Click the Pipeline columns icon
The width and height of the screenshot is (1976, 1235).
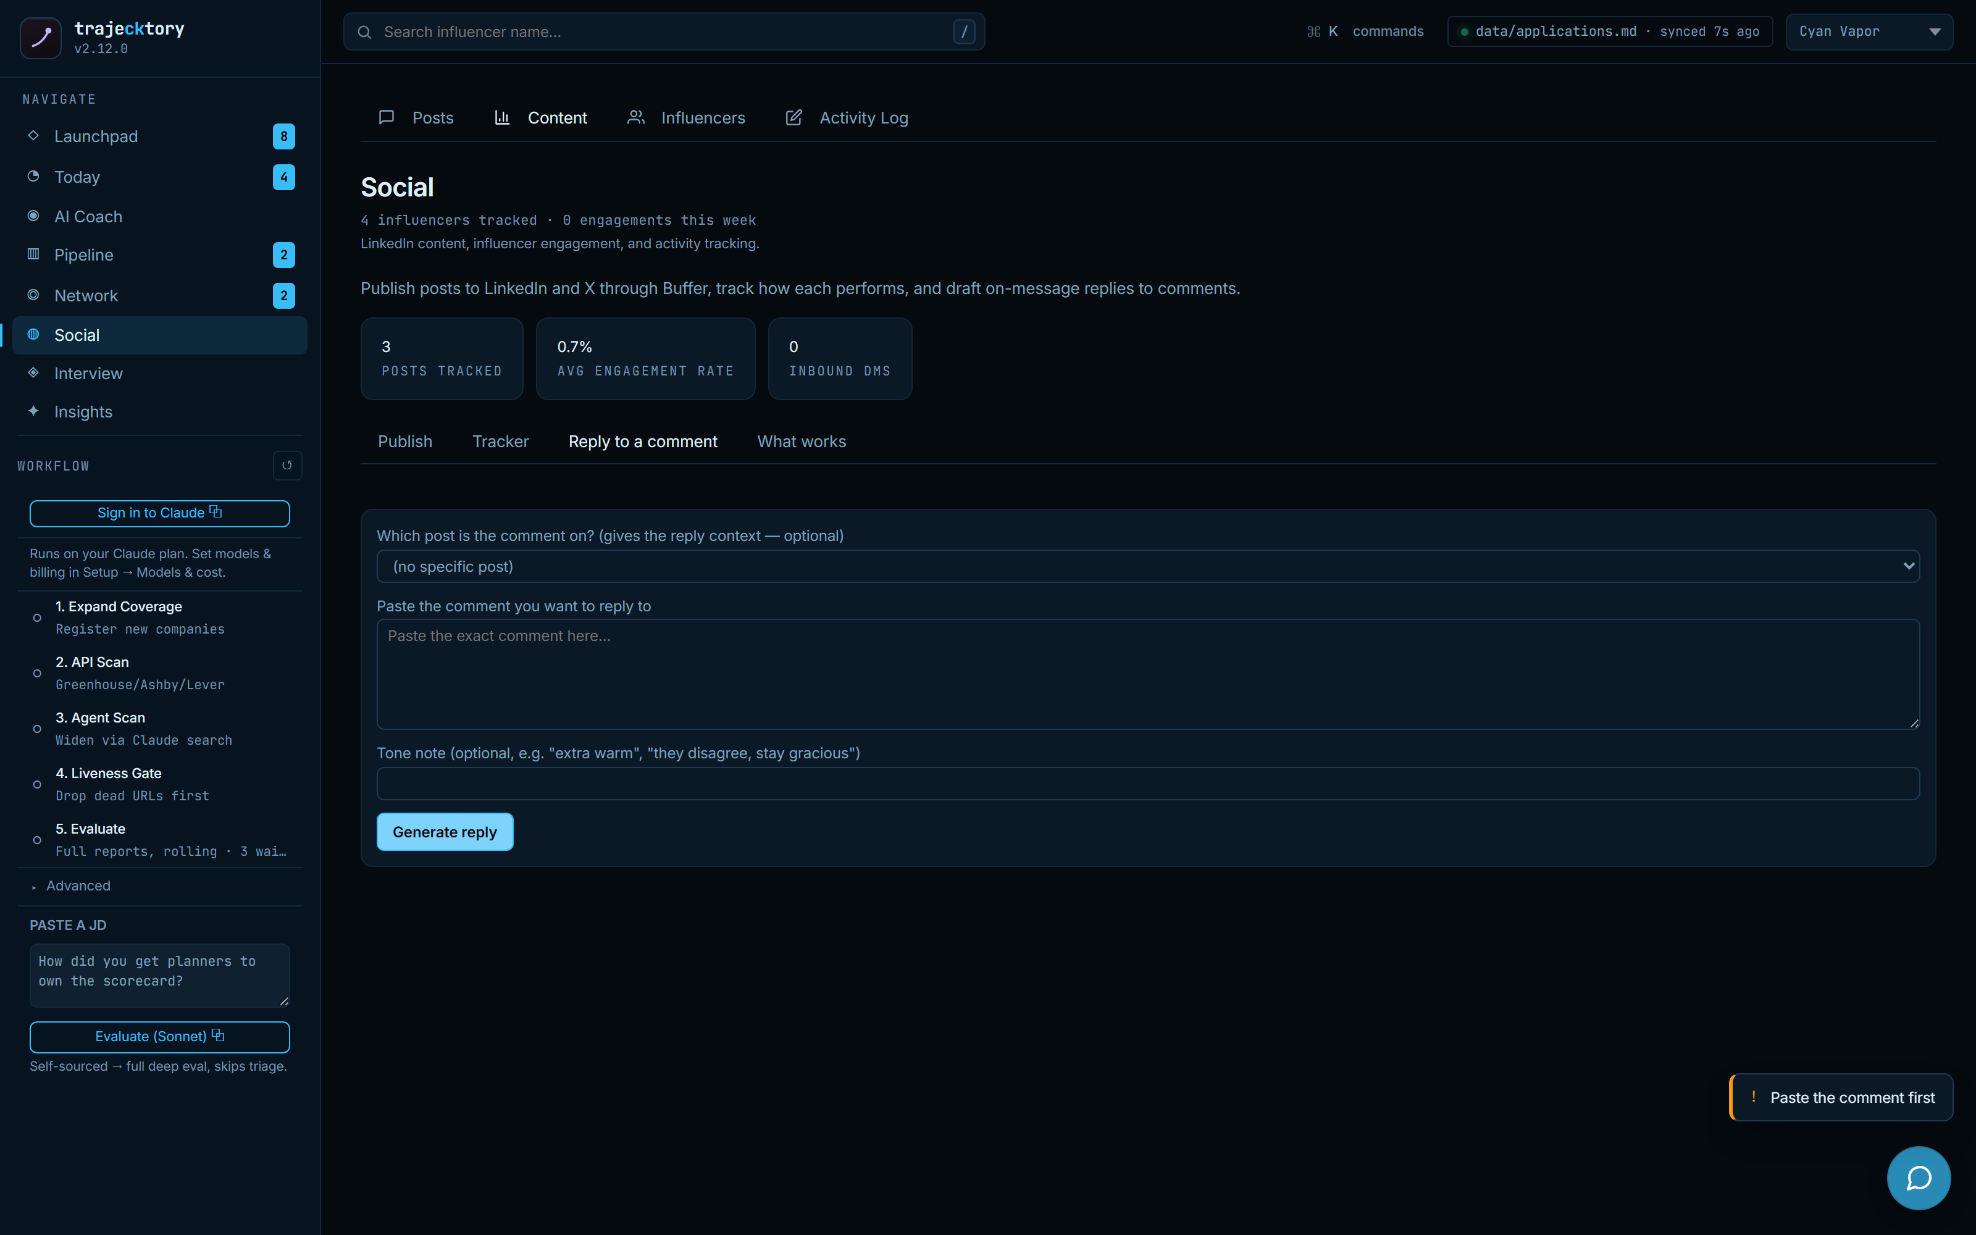tap(33, 254)
